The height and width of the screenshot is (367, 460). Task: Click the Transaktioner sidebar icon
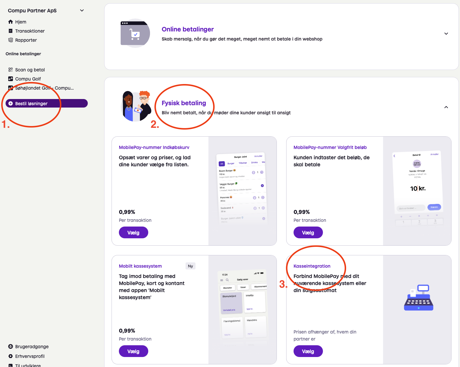click(11, 31)
